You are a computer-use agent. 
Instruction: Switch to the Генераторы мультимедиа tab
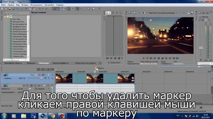click(x=85, y=63)
